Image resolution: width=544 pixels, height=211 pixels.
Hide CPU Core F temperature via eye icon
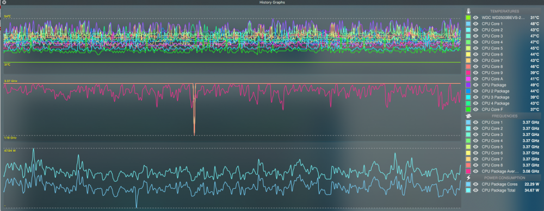(x=475, y=109)
